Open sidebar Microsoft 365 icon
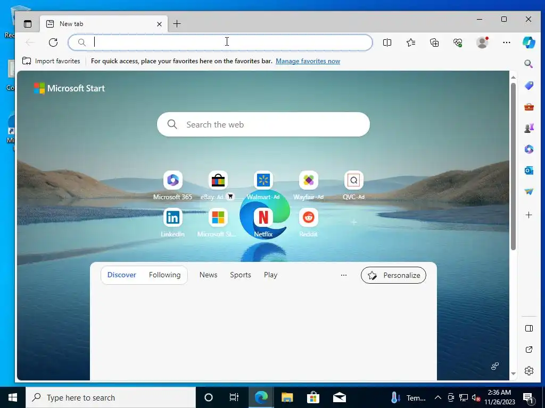This screenshot has width=545, height=408. 529,149
